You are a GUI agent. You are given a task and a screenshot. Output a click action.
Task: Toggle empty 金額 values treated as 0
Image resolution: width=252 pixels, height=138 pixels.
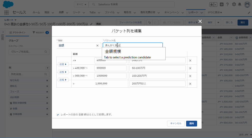tap(58, 115)
